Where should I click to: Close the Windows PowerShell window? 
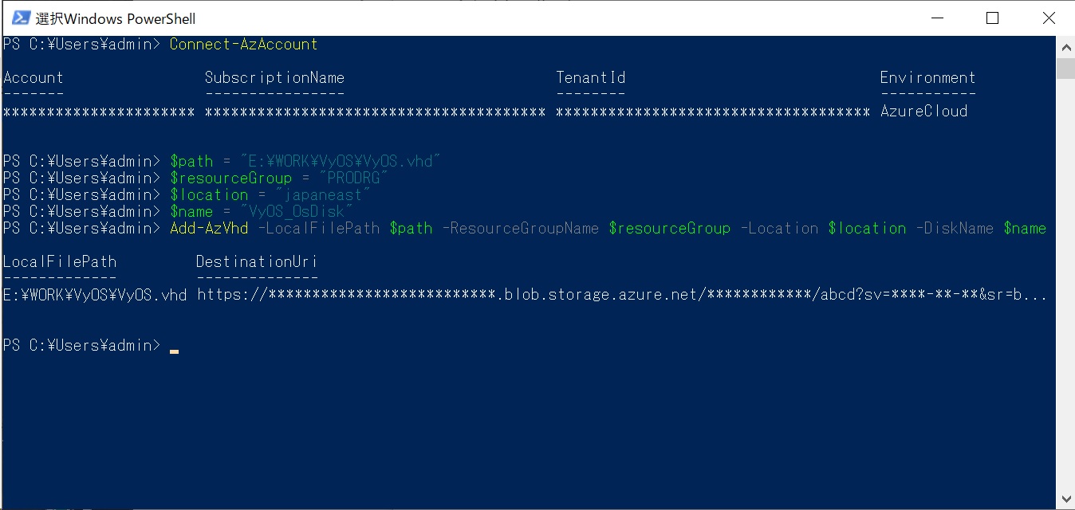[1049, 18]
